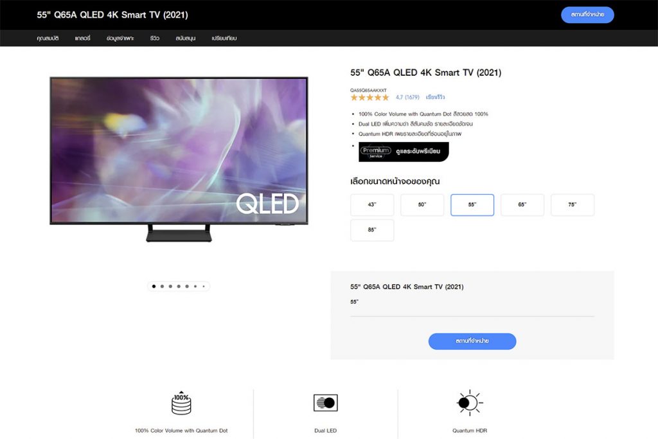Choose the 65" screen size
Screen dimensions: 658x439
tap(522, 205)
